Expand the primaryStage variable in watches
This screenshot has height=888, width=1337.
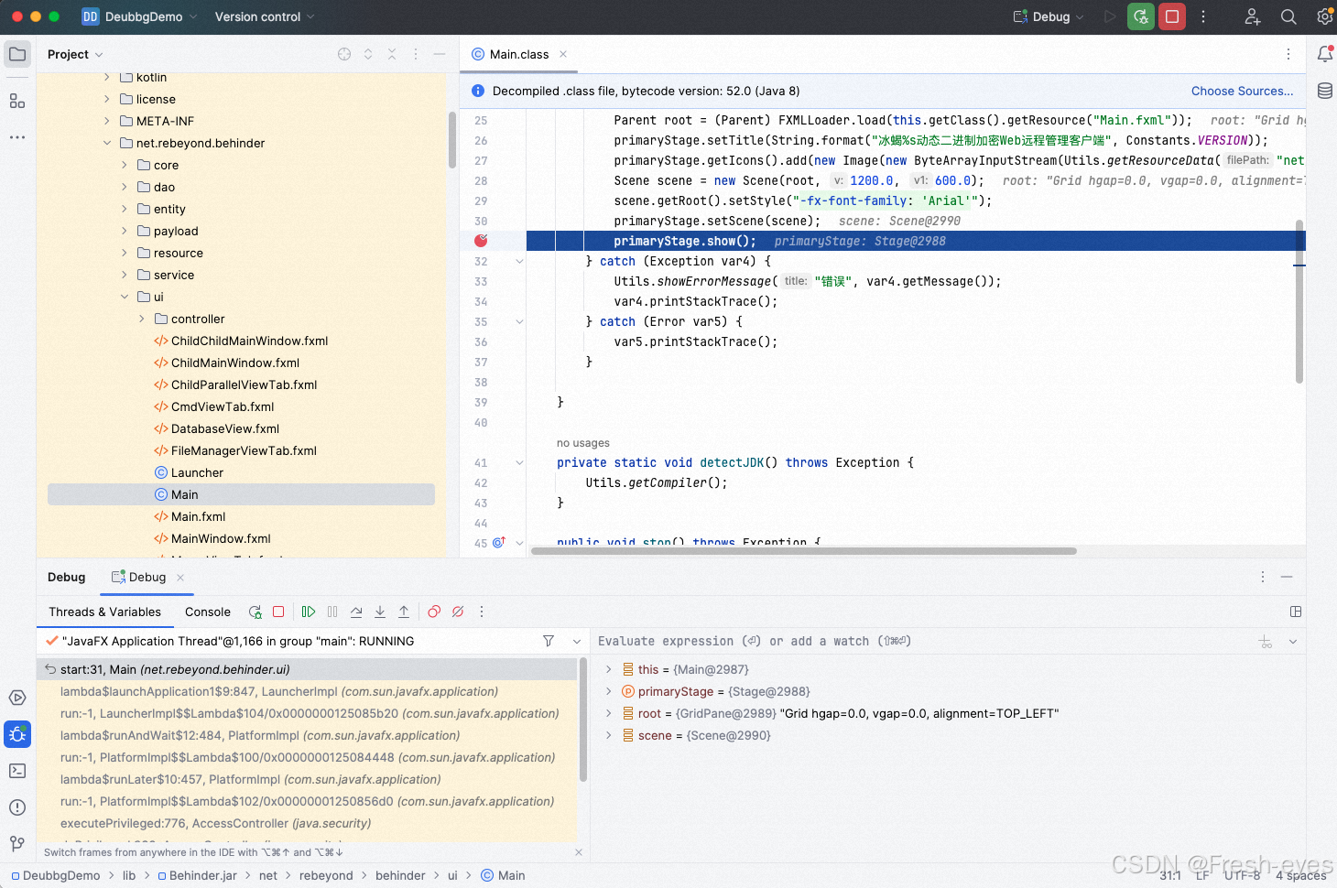(608, 691)
